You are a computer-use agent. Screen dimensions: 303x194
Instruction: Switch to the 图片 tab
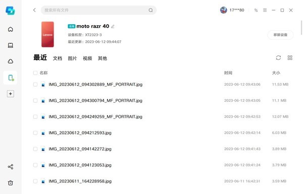[72, 58]
